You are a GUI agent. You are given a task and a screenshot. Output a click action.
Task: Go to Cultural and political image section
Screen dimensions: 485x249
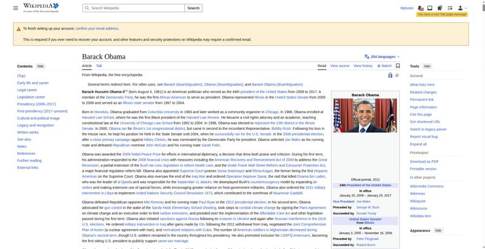(x=38, y=118)
